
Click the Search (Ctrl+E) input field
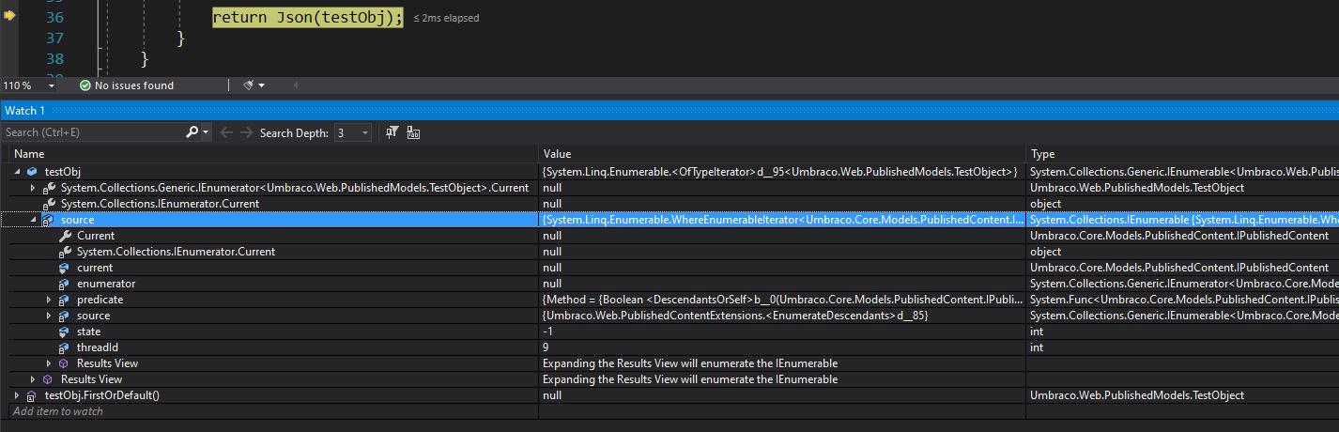click(94, 132)
